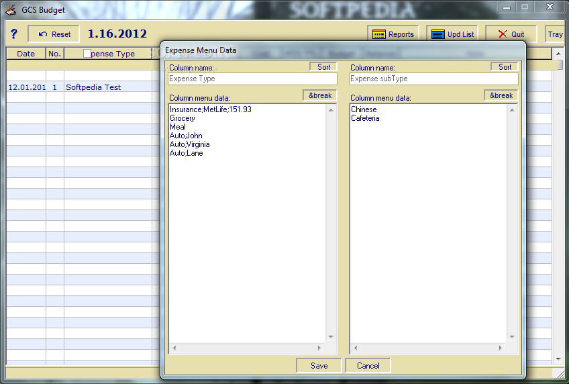
Task: Select the Softpedia Test cell
Action: [x=108, y=87]
